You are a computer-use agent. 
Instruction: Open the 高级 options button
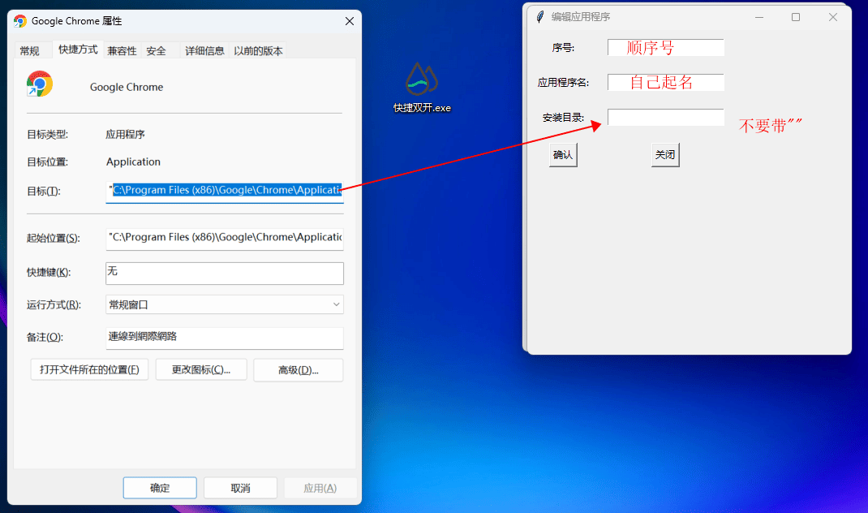coord(299,370)
